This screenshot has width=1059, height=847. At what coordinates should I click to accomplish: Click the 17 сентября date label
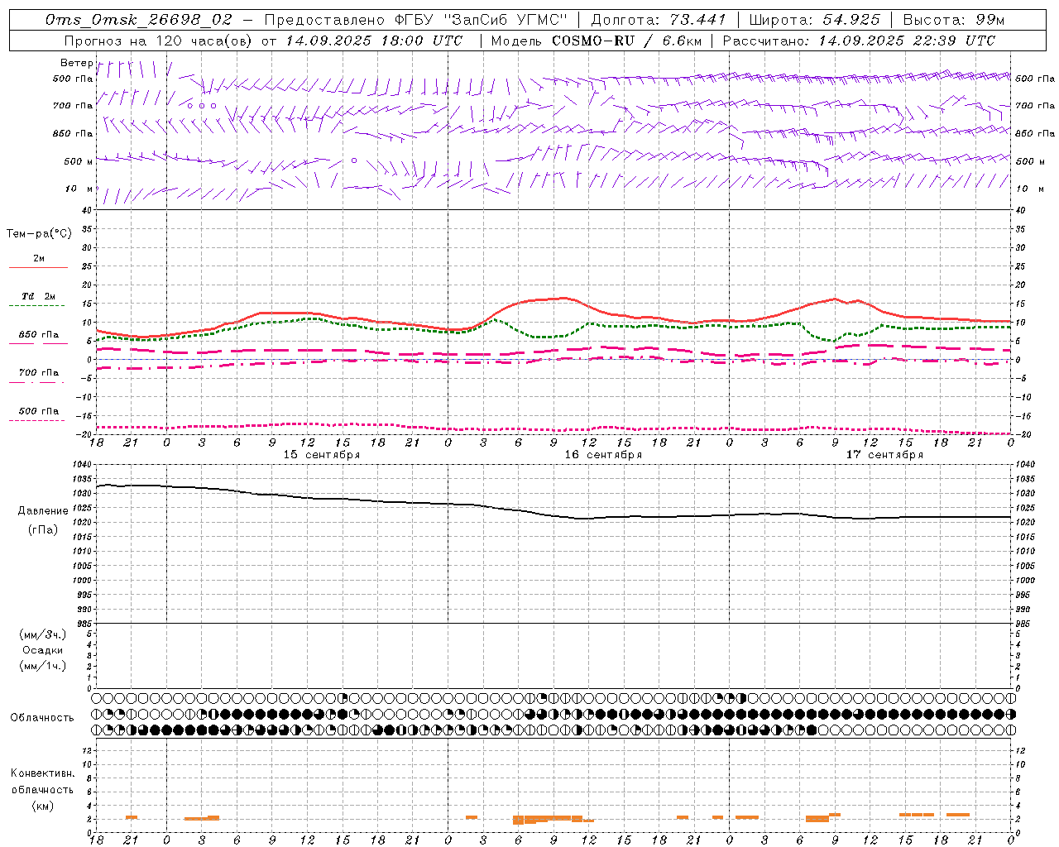tap(884, 455)
